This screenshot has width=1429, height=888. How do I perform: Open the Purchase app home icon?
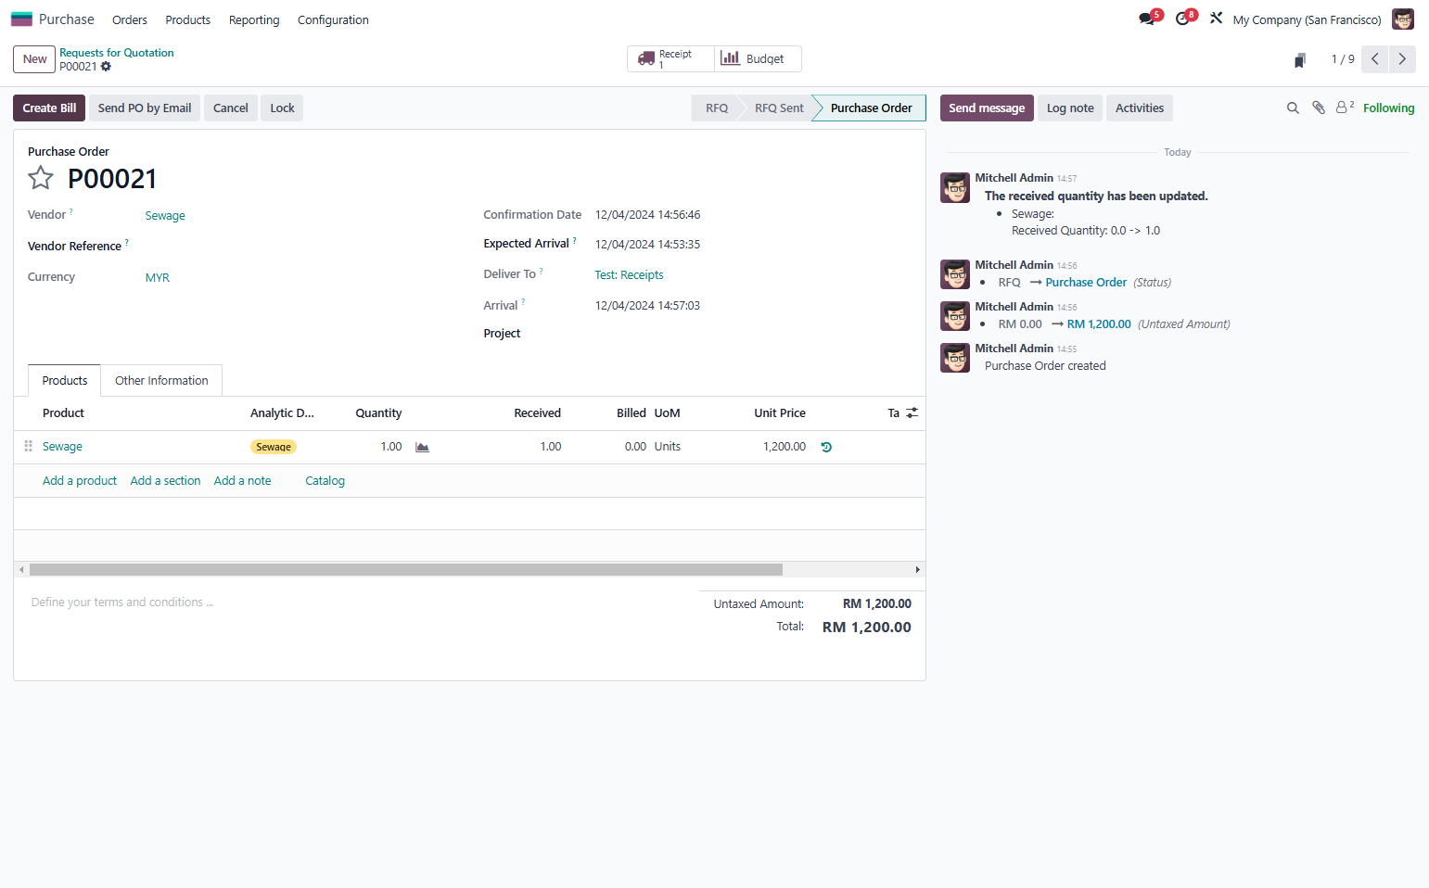(x=21, y=19)
